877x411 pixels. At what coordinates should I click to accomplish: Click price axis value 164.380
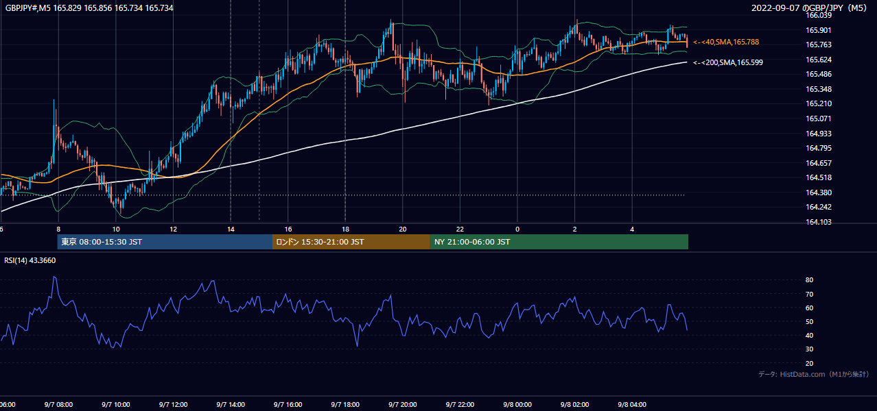click(x=819, y=193)
